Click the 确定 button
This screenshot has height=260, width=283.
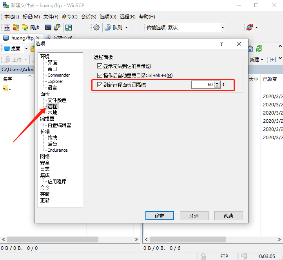click(x=160, y=215)
